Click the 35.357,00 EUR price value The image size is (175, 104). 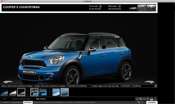pos(95,9)
